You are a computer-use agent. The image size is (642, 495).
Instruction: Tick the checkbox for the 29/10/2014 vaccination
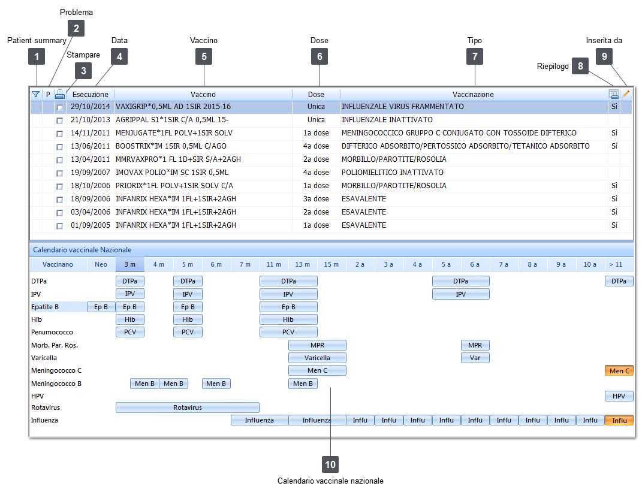(60, 107)
